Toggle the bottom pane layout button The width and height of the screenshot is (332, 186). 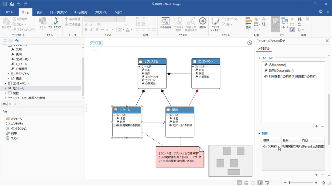click(246, 183)
